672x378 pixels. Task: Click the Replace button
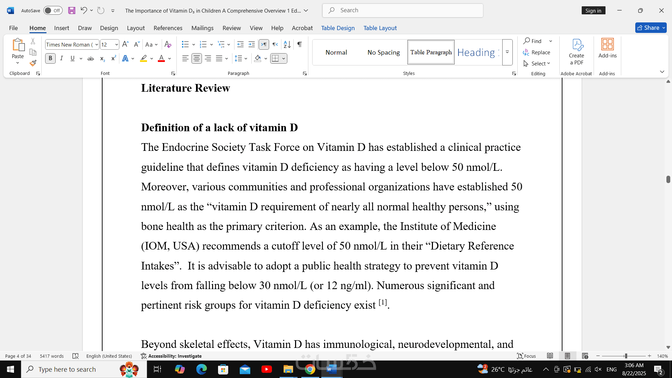click(537, 52)
